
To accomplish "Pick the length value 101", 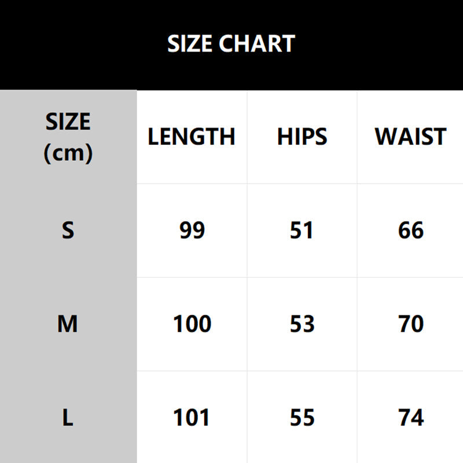I will tap(192, 418).
